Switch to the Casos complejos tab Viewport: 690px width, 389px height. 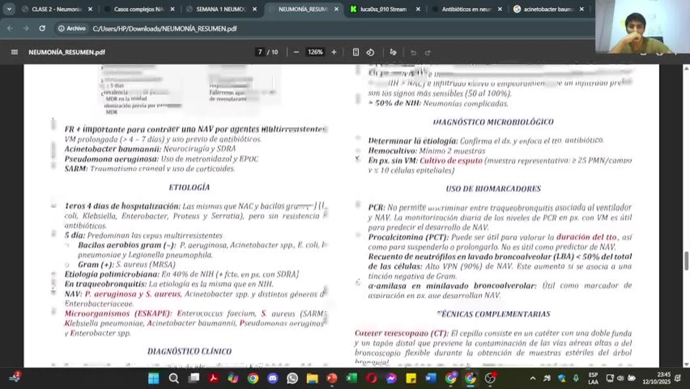point(139,9)
